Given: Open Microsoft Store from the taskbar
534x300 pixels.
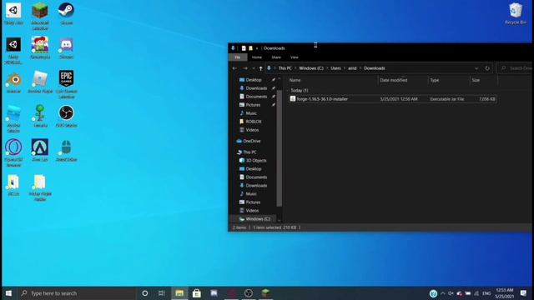Looking at the screenshot, I should pos(197,293).
